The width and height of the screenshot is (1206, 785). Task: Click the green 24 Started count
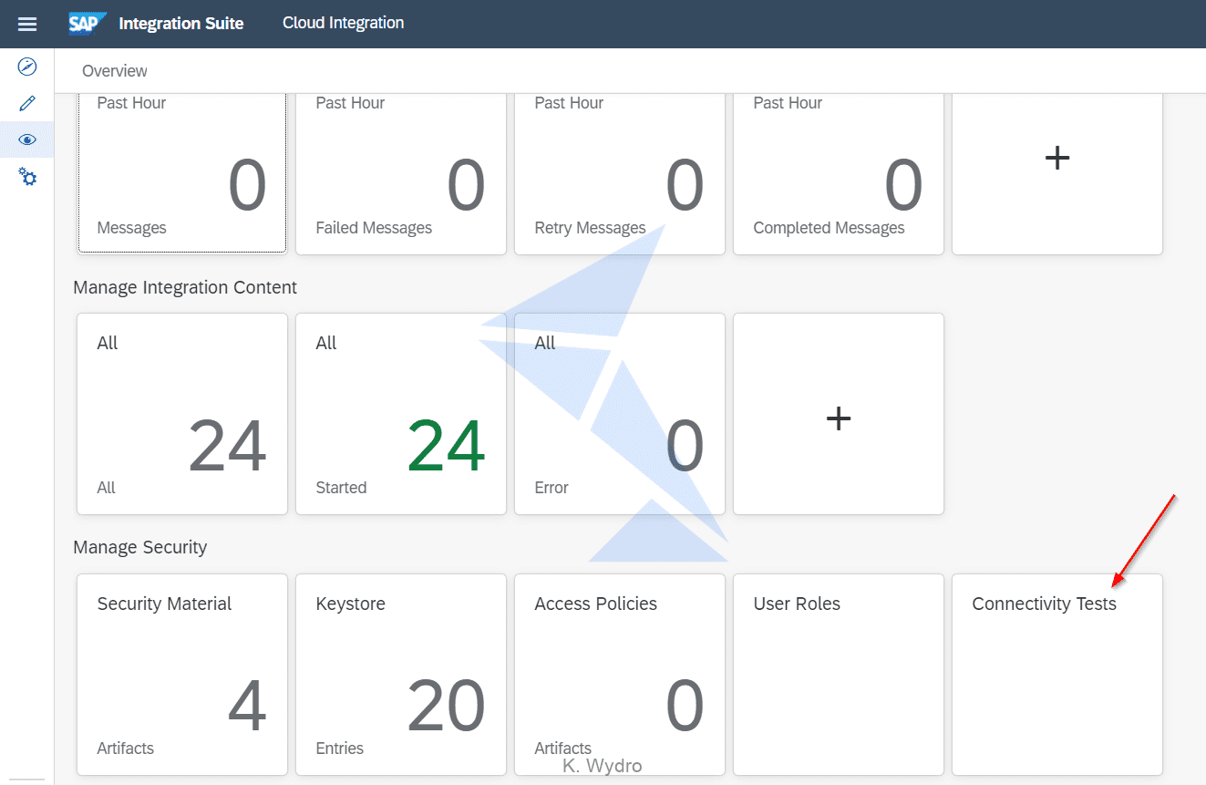(x=447, y=447)
